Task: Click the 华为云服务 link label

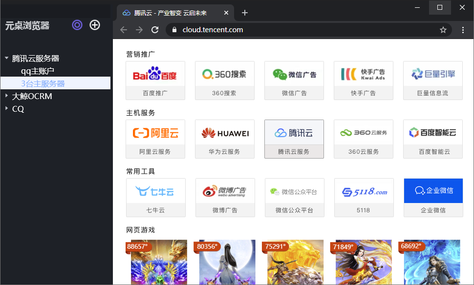Action: (x=224, y=152)
